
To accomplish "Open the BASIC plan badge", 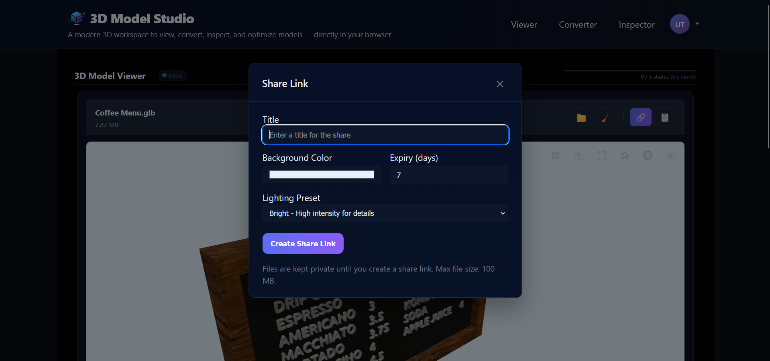I will point(173,75).
